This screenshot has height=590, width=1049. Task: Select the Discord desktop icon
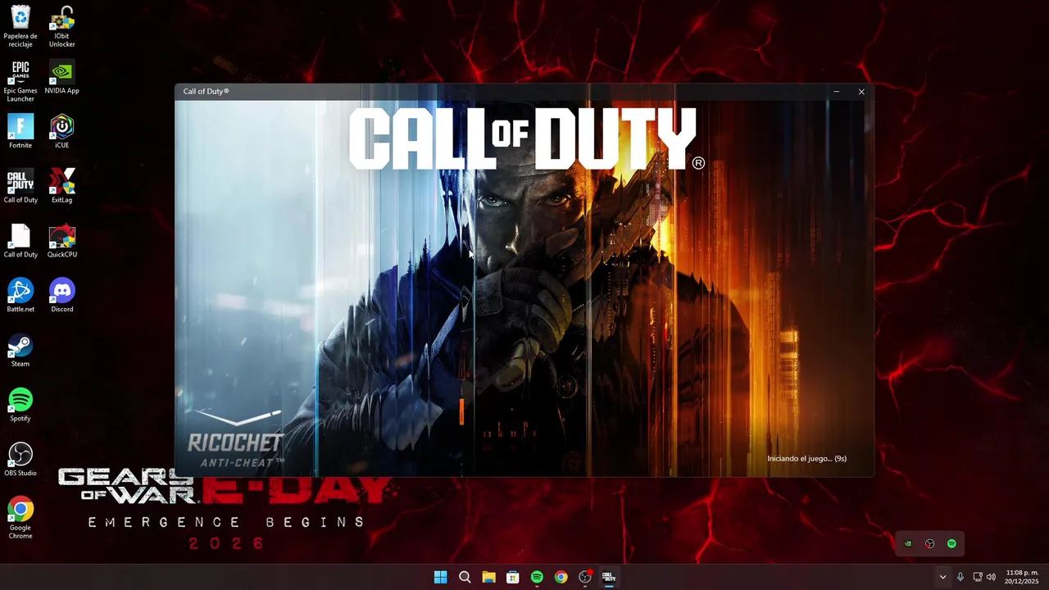[62, 295]
